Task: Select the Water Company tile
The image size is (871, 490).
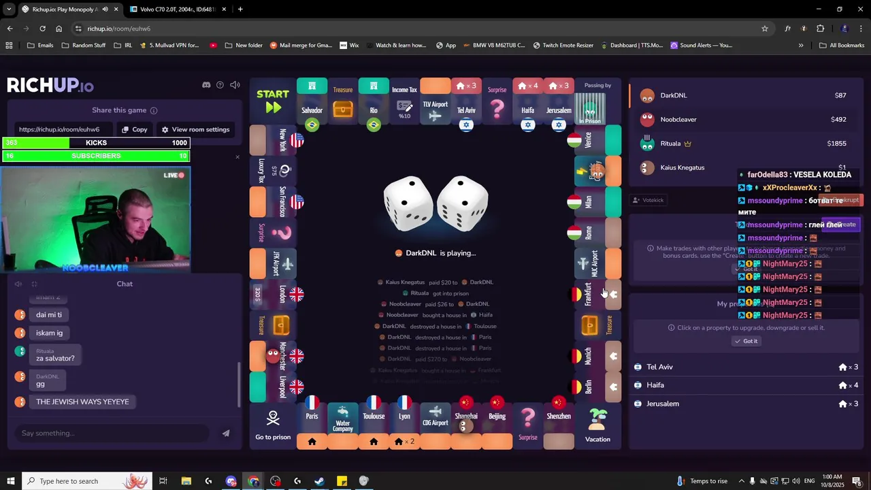Action: 343,426
